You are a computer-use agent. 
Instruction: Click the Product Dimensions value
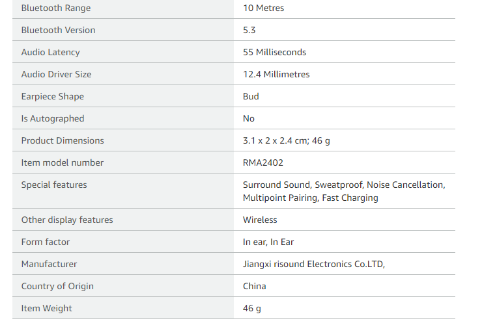pos(286,141)
